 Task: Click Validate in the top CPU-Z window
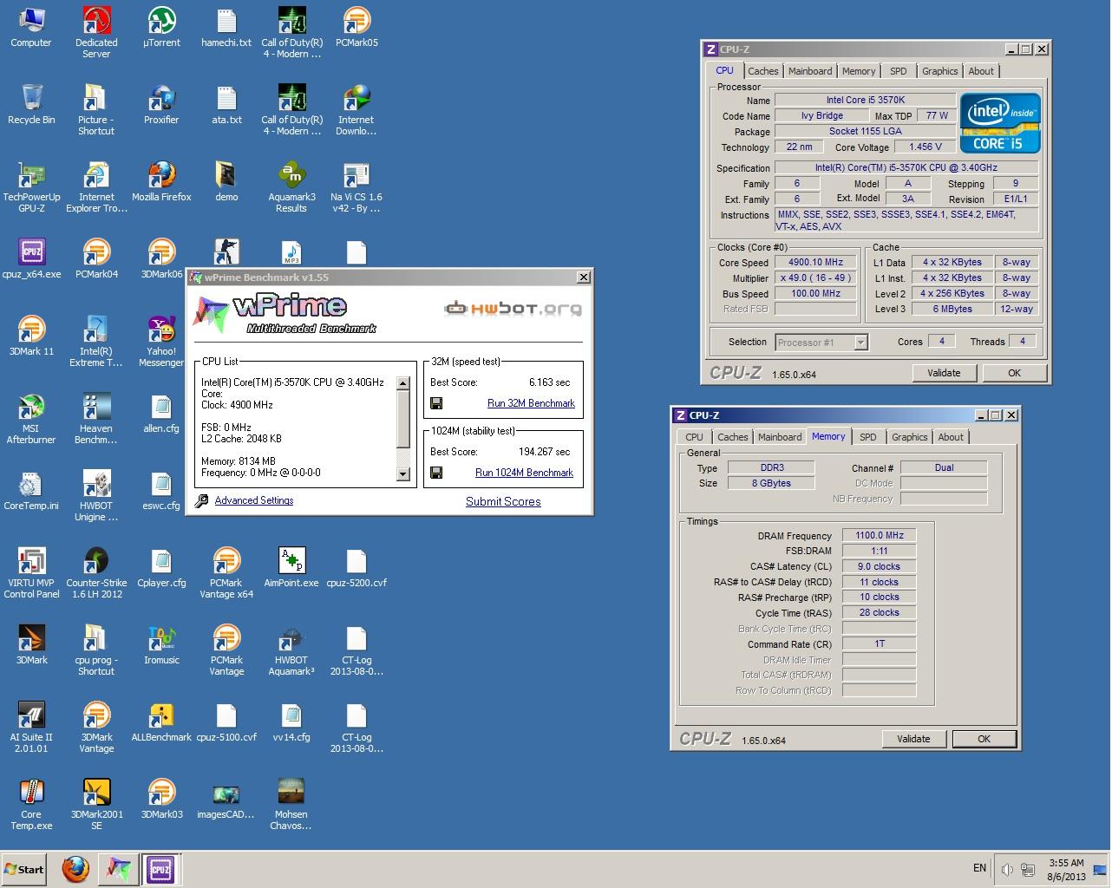coord(944,373)
